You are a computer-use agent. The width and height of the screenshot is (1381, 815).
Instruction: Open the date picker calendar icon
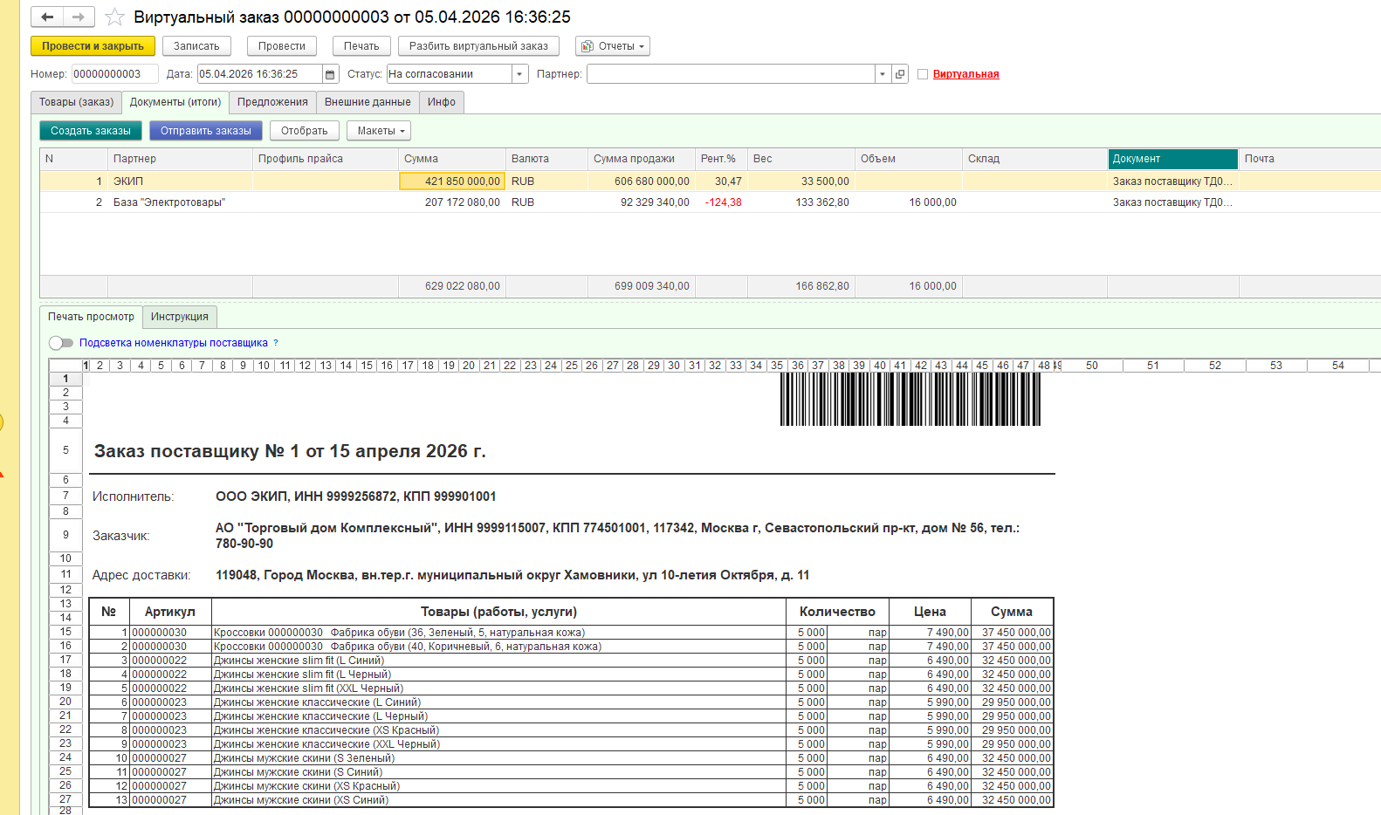point(330,74)
